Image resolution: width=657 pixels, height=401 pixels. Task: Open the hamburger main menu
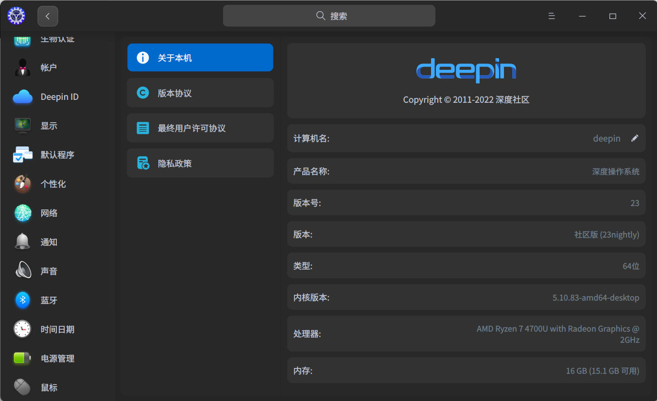pyautogui.click(x=552, y=16)
